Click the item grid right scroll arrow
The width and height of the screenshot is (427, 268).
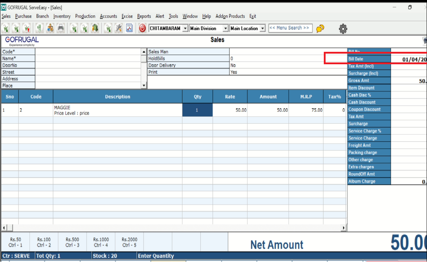point(343,228)
